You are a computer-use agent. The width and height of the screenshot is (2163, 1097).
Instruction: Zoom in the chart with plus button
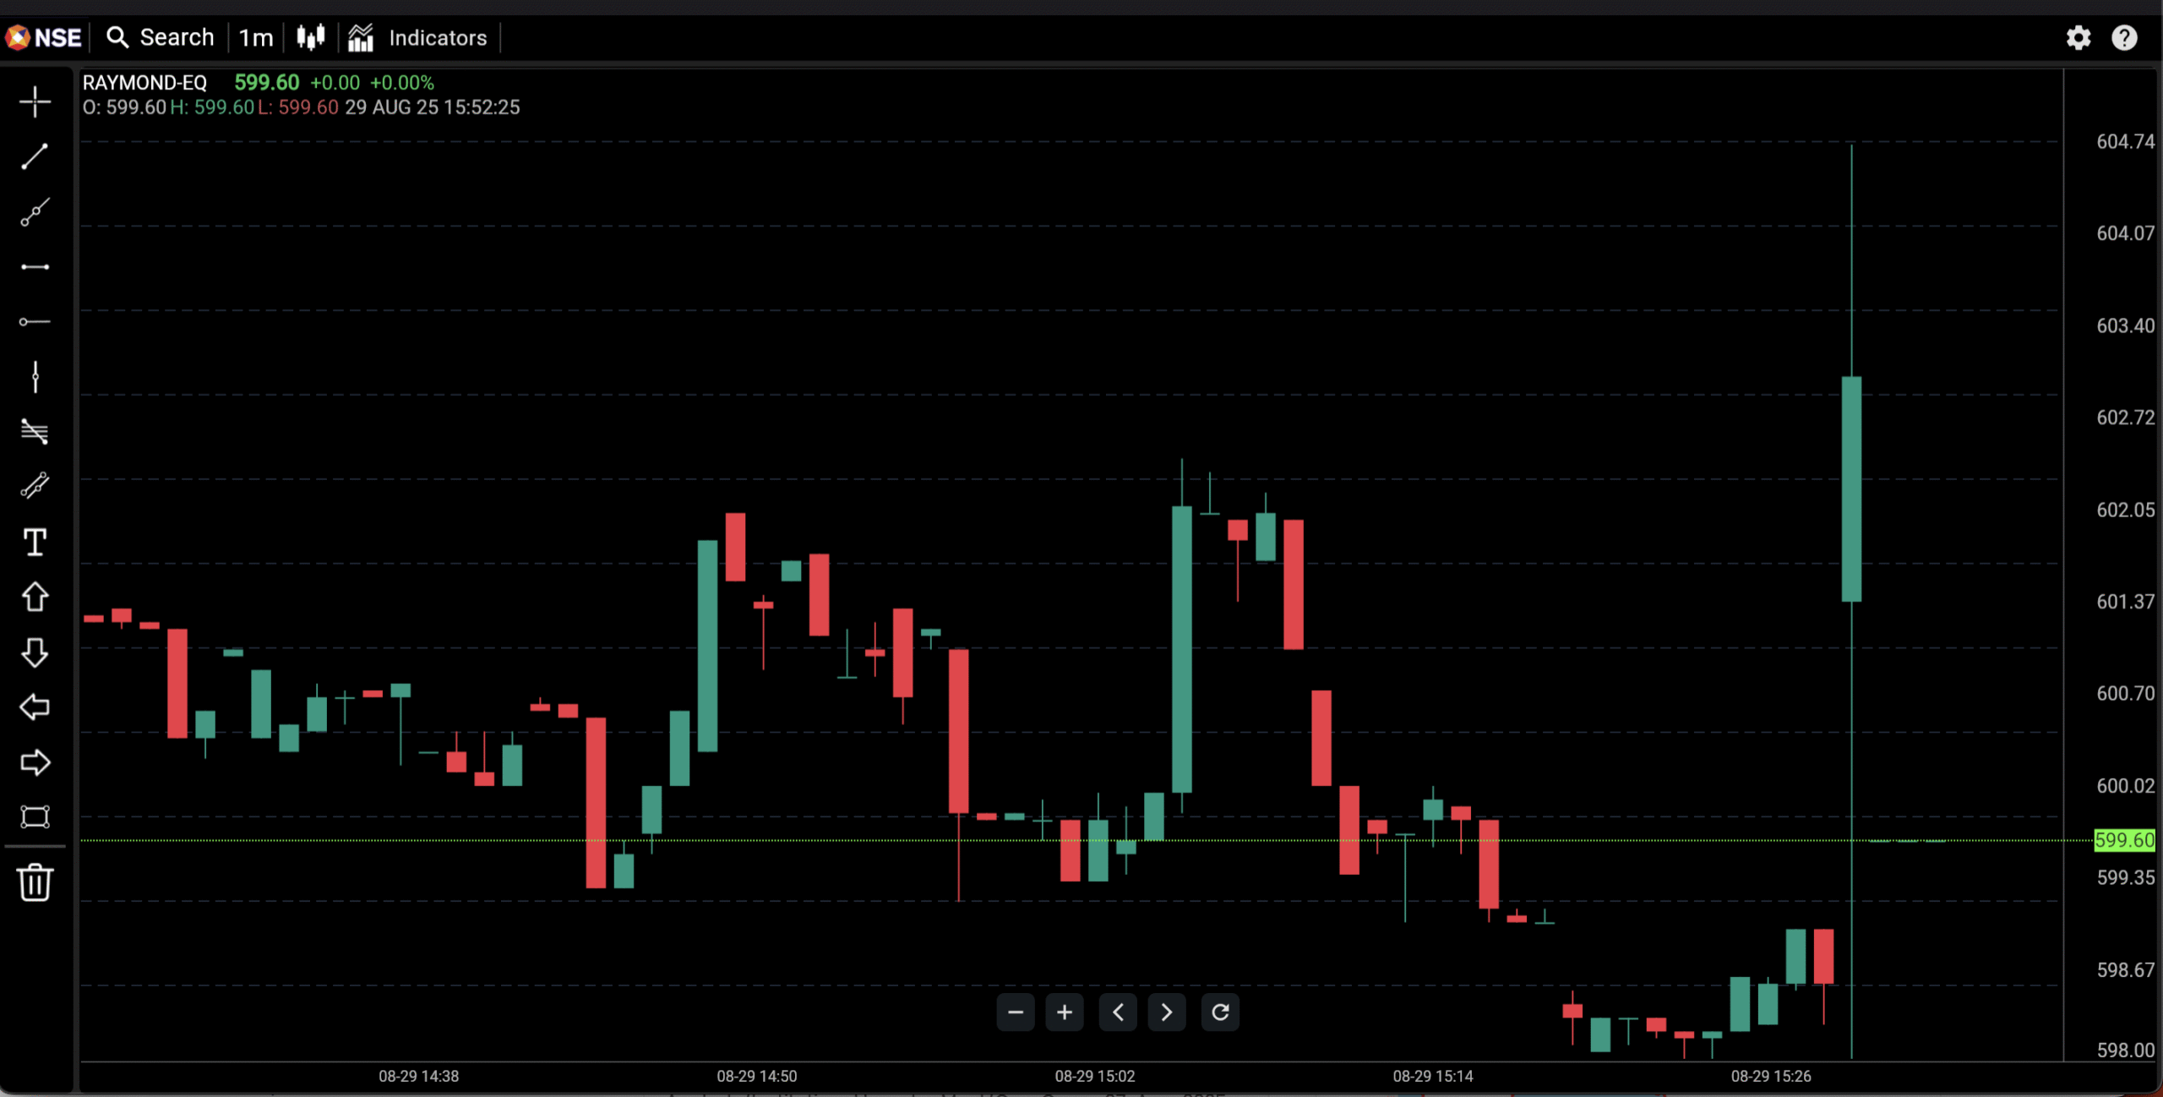point(1064,1012)
